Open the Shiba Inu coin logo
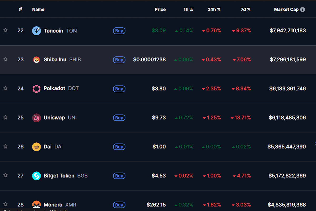The width and height of the screenshot is (316, 211). [x=36, y=60]
